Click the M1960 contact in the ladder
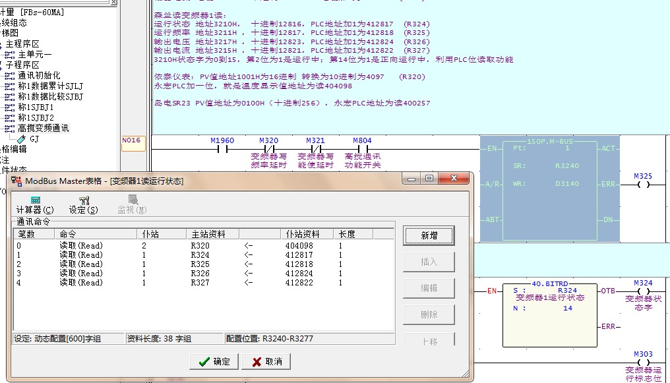Viewport: 670px width, 383px height. tap(222, 149)
